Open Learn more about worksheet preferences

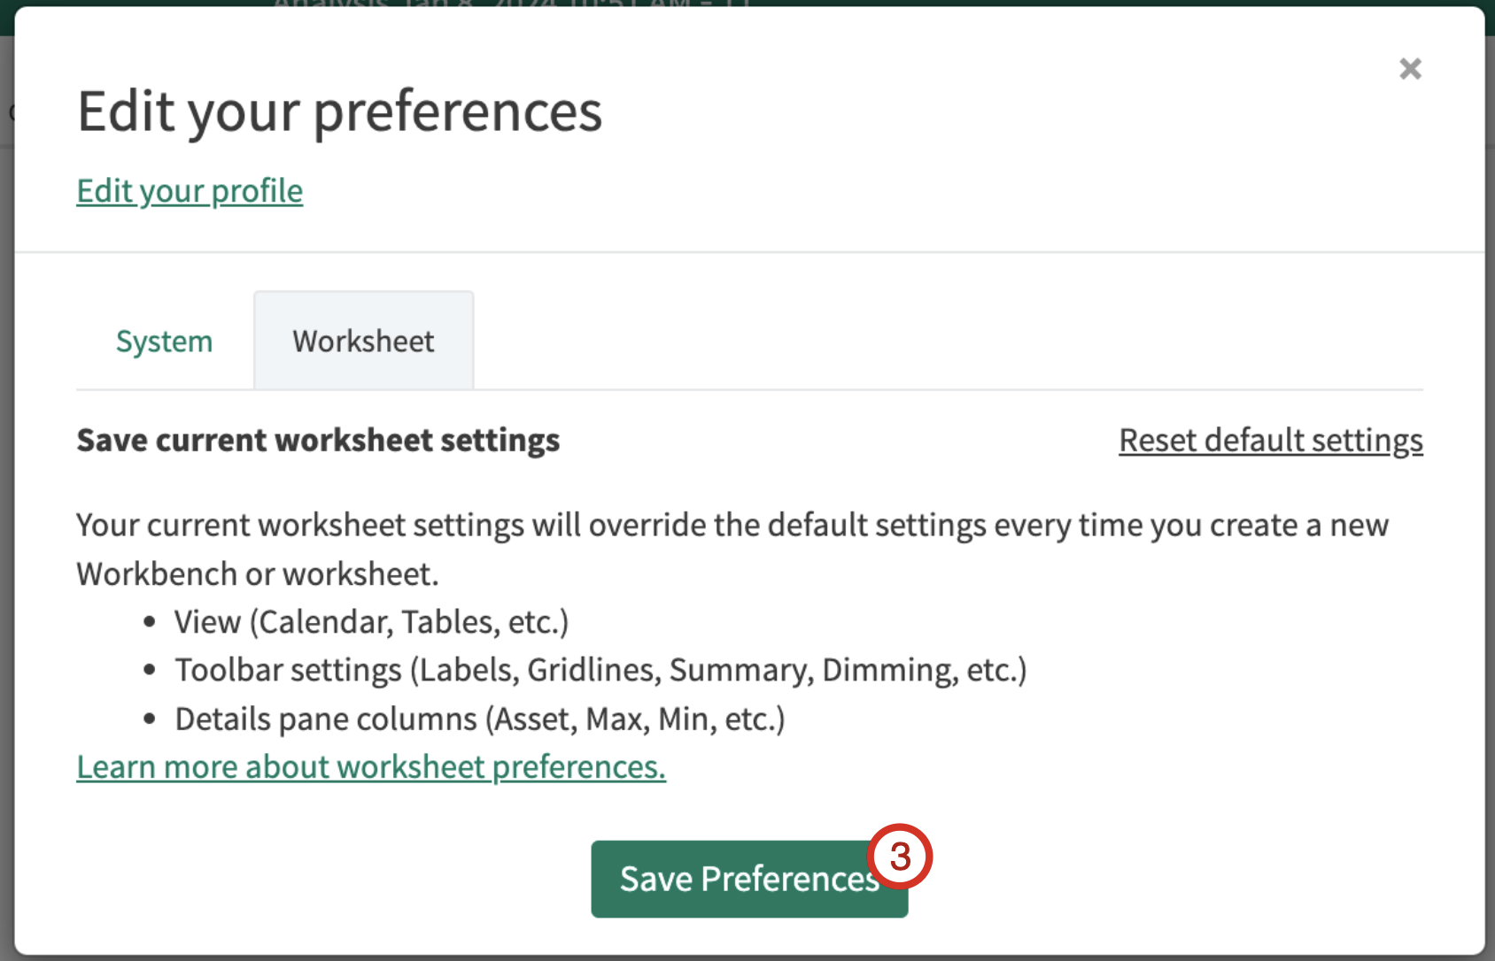click(370, 767)
